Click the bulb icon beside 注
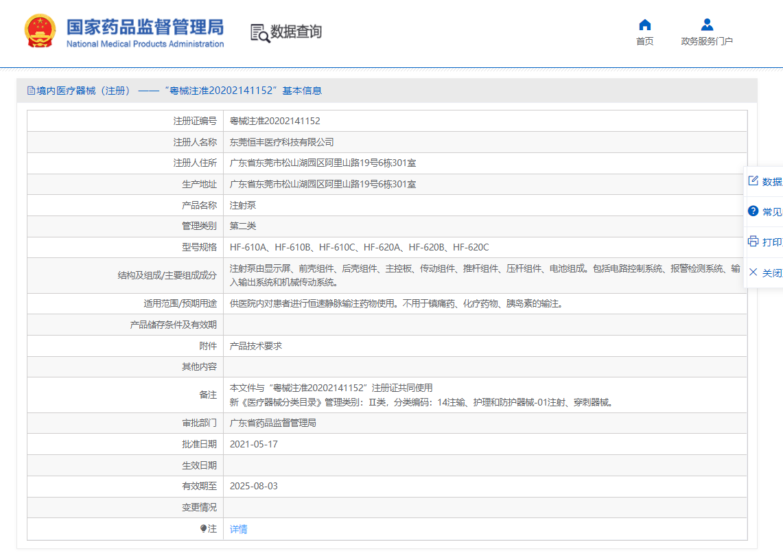 (203, 528)
